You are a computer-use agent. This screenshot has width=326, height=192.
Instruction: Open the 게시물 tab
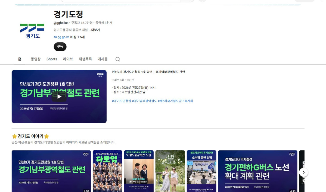click(x=103, y=59)
